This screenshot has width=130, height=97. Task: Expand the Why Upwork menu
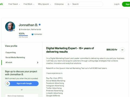tap(44, 4)
